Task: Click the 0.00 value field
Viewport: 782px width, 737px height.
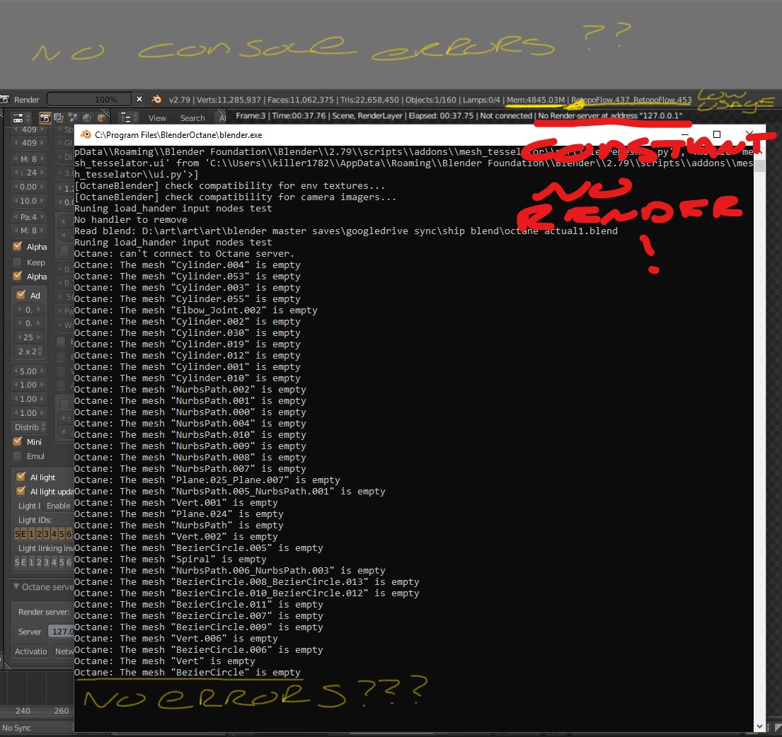Action: click(x=30, y=186)
